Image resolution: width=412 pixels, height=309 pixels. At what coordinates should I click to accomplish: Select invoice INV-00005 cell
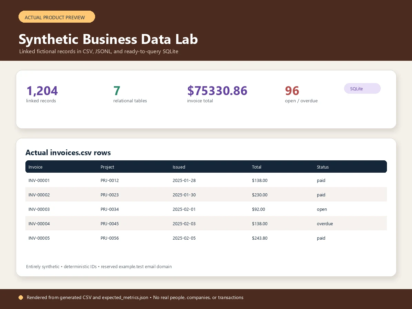[39, 238]
